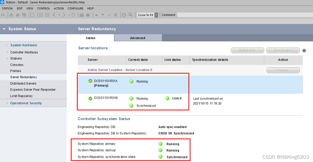Click the blank square display toolbar icon
Screen dimensions: 313x162
[32, 15]
